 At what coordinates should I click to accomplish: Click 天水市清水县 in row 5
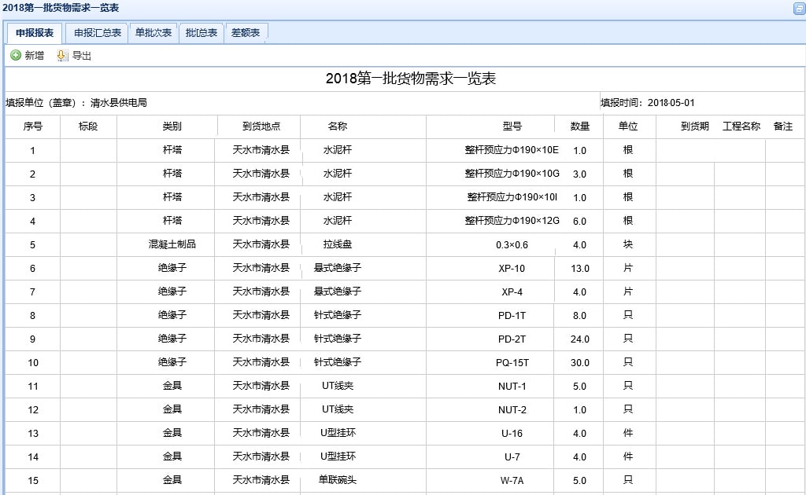pos(261,244)
